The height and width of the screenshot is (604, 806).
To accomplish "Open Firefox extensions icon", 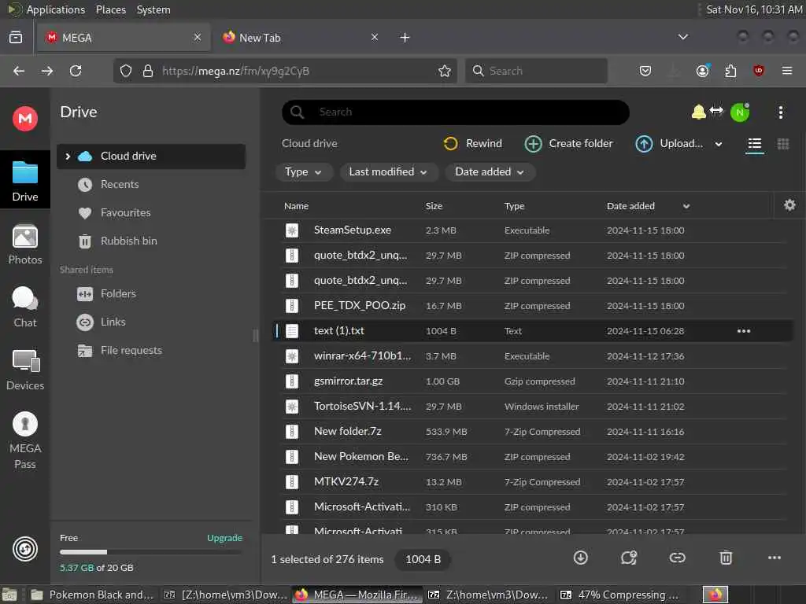I will click(730, 71).
